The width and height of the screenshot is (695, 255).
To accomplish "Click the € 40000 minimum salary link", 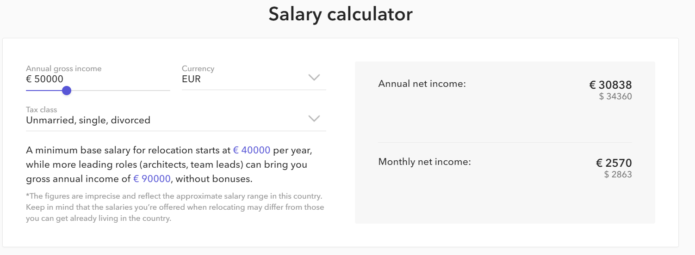I will point(252,151).
